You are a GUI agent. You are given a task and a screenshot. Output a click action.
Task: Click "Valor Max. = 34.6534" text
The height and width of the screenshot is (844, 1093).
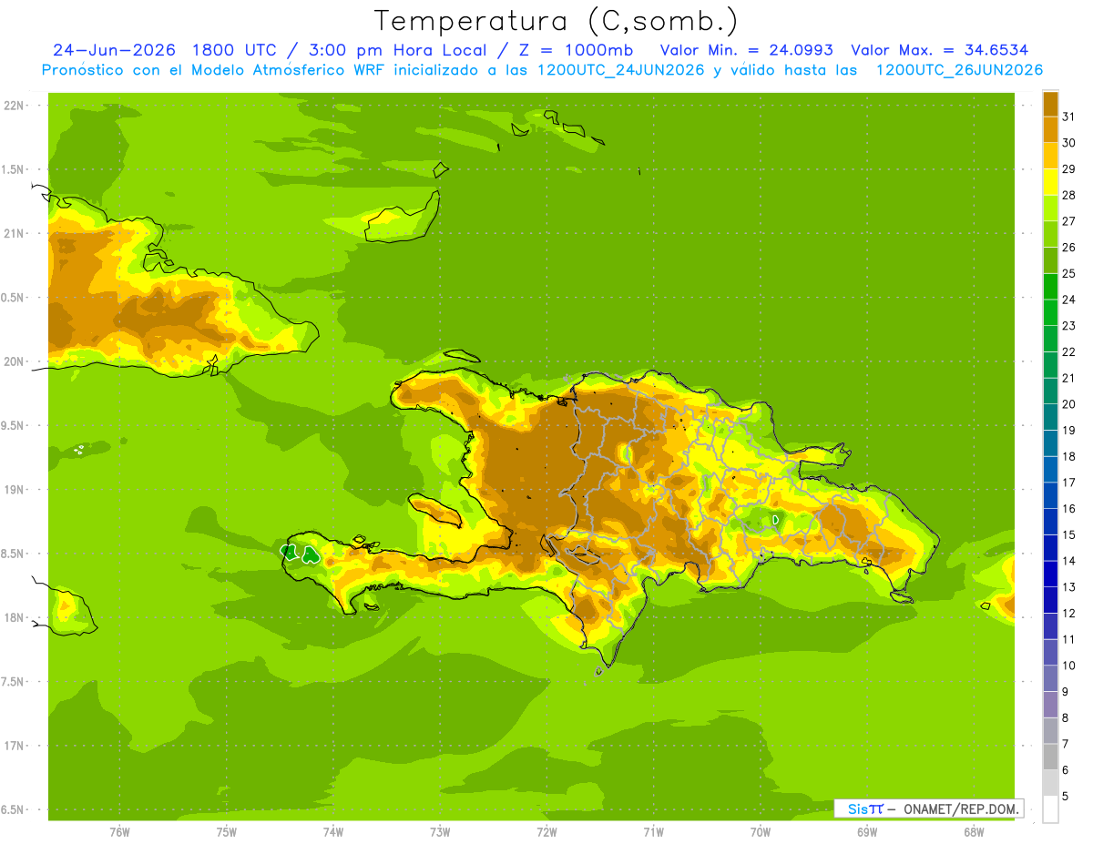pyautogui.click(x=939, y=50)
